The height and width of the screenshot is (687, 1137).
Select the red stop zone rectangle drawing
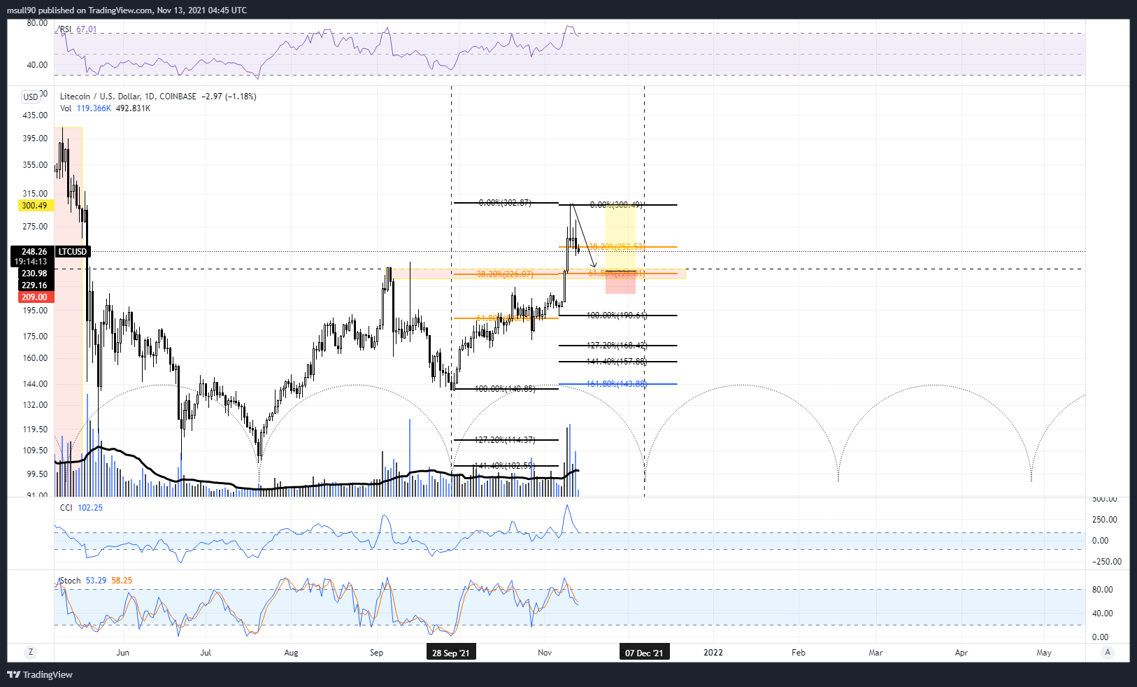(620, 284)
